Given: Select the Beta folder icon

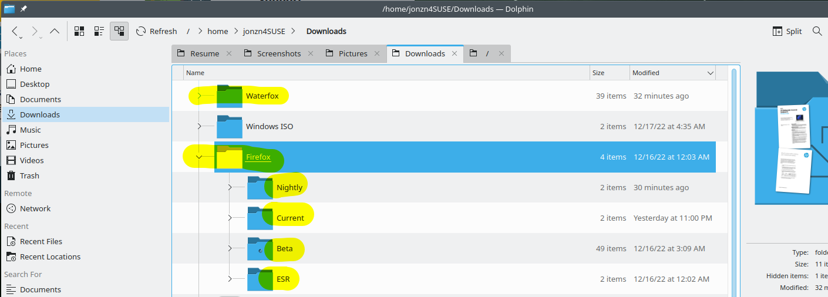Looking at the screenshot, I should point(260,248).
